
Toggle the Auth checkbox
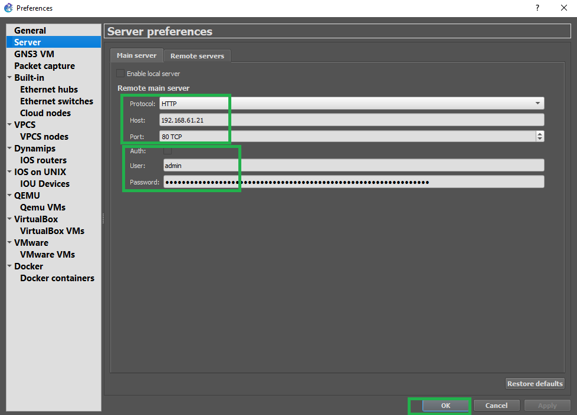(168, 151)
